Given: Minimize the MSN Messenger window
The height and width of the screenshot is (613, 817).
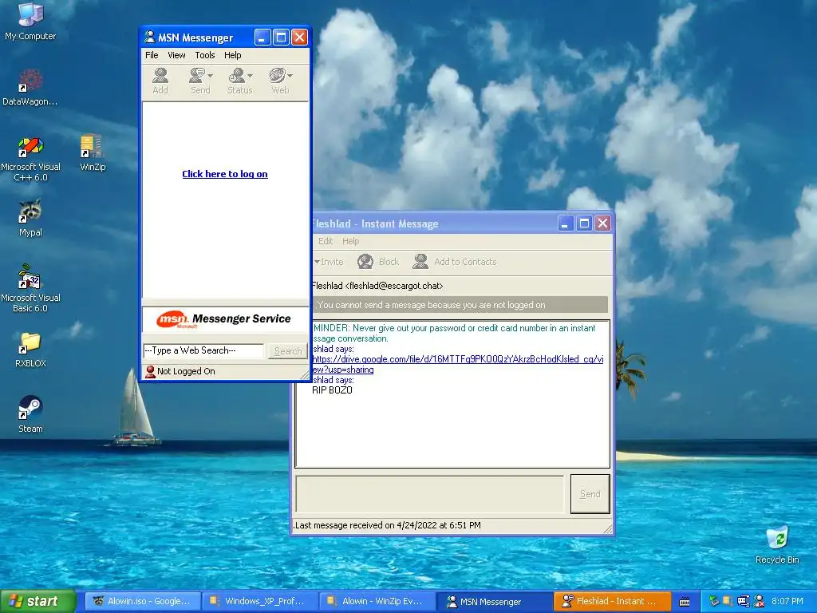Looking at the screenshot, I should click(262, 37).
